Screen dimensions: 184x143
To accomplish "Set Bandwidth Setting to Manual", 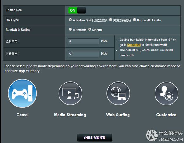I will pyautogui.click(x=90, y=29).
